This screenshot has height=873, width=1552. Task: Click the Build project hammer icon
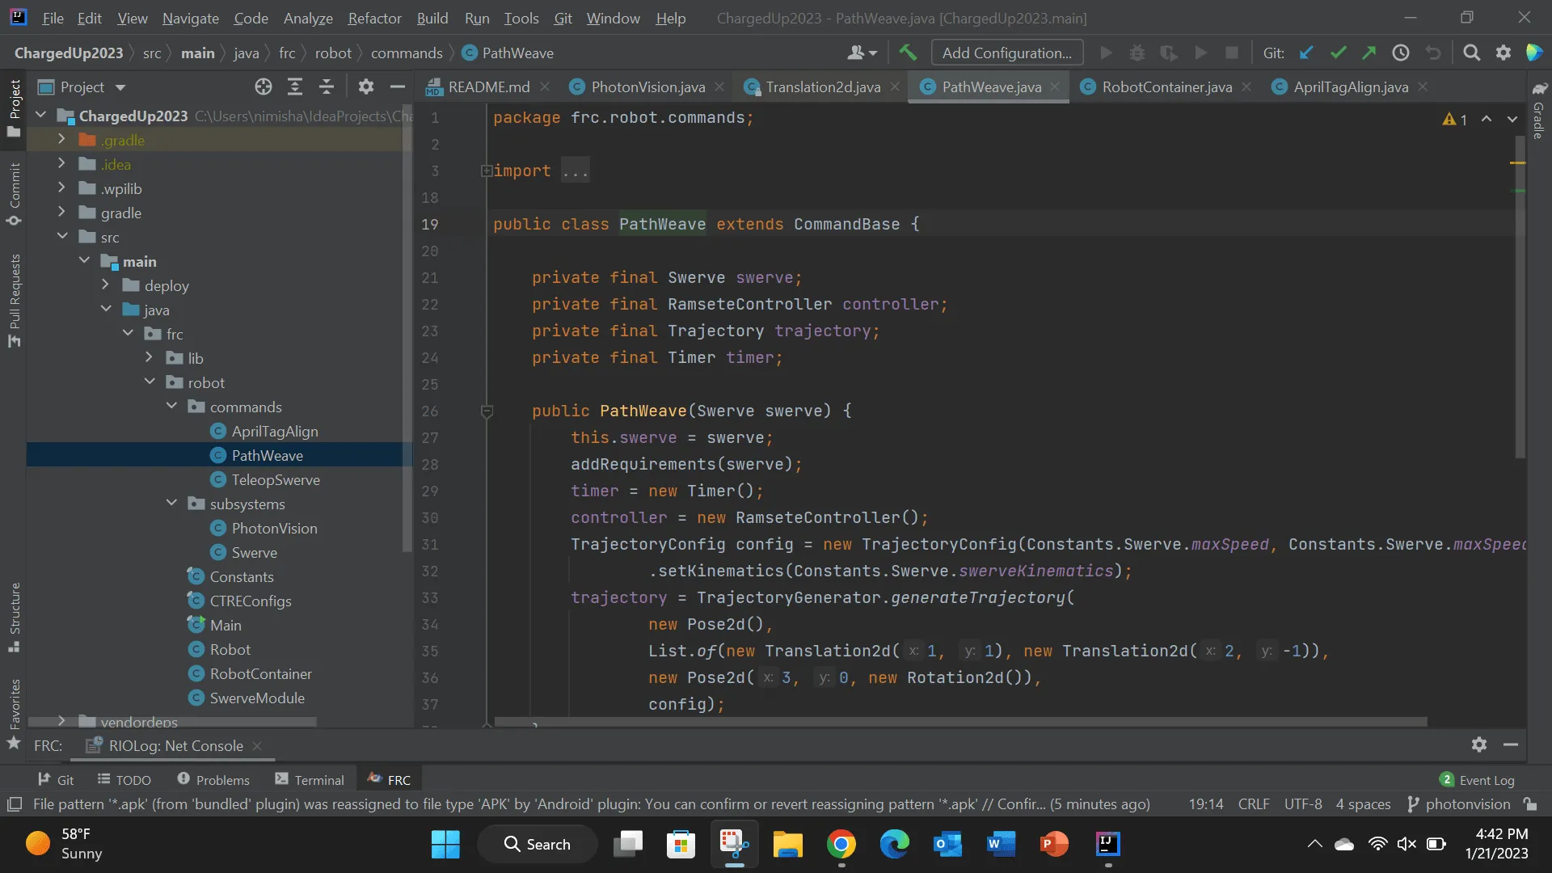pyautogui.click(x=908, y=53)
